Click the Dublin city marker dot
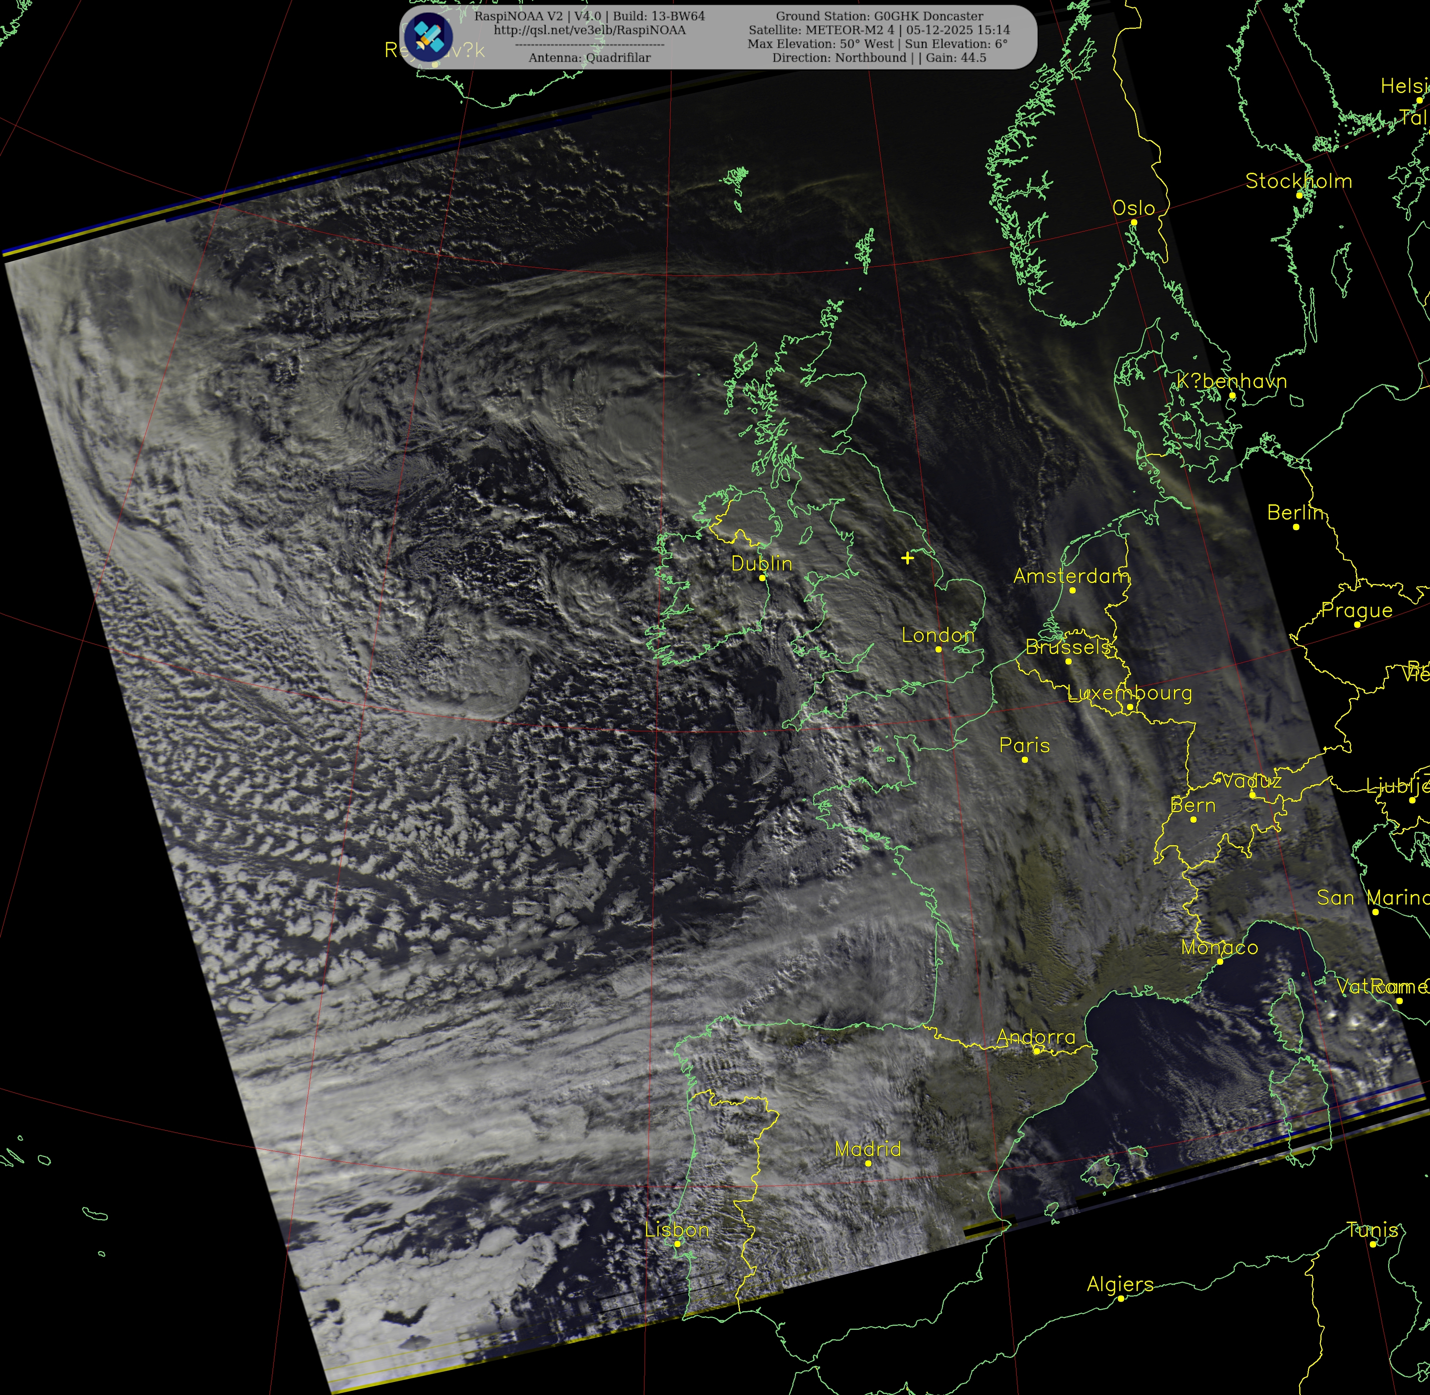 tap(762, 577)
